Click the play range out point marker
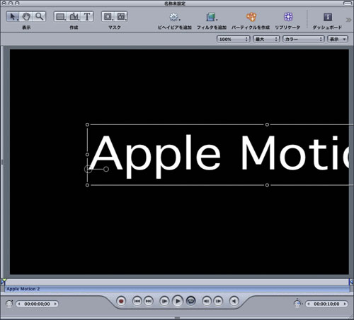Screen dimensions: 354x320 click(x=351, y=282)
